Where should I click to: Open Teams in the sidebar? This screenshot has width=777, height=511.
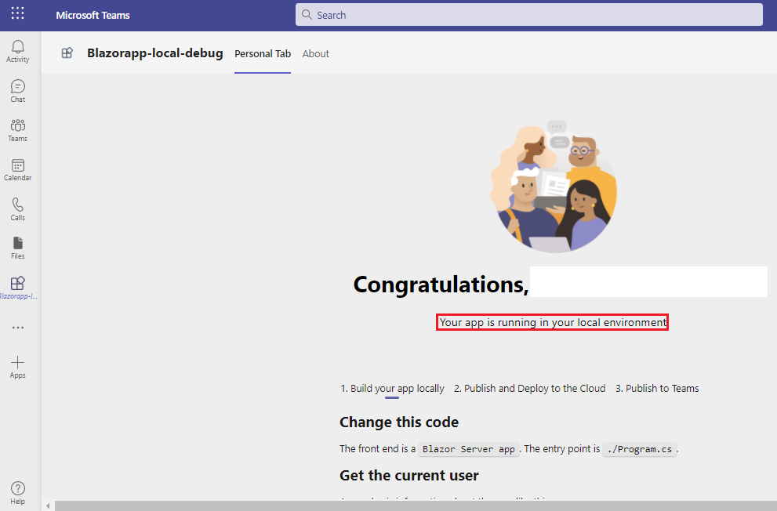pos(17,130)
